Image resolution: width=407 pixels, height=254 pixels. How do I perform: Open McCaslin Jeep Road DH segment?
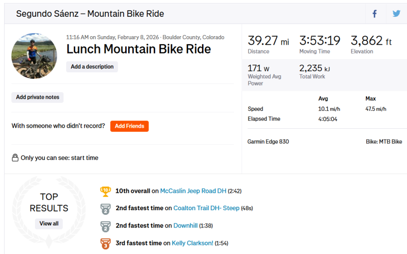(x=193, y=191)
